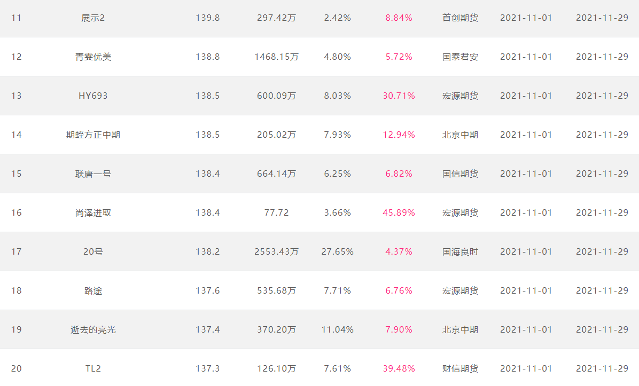Viewport: 639px width, 386px height.
Task: Open the TL2 account entry
Action: 93,368
